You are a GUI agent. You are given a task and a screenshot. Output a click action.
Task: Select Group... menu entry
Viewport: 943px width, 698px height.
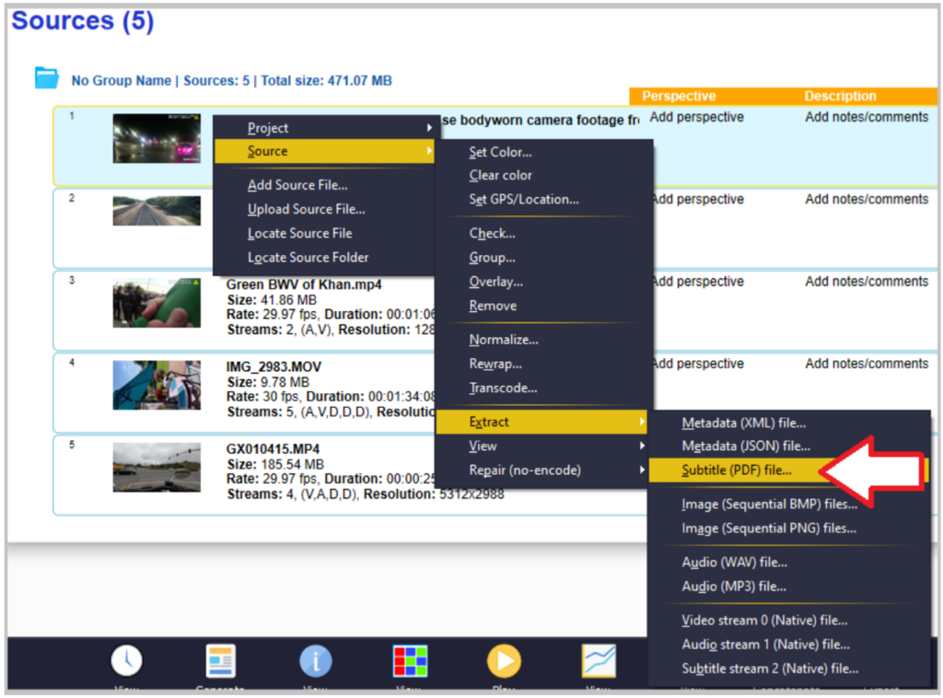(543, 257)
